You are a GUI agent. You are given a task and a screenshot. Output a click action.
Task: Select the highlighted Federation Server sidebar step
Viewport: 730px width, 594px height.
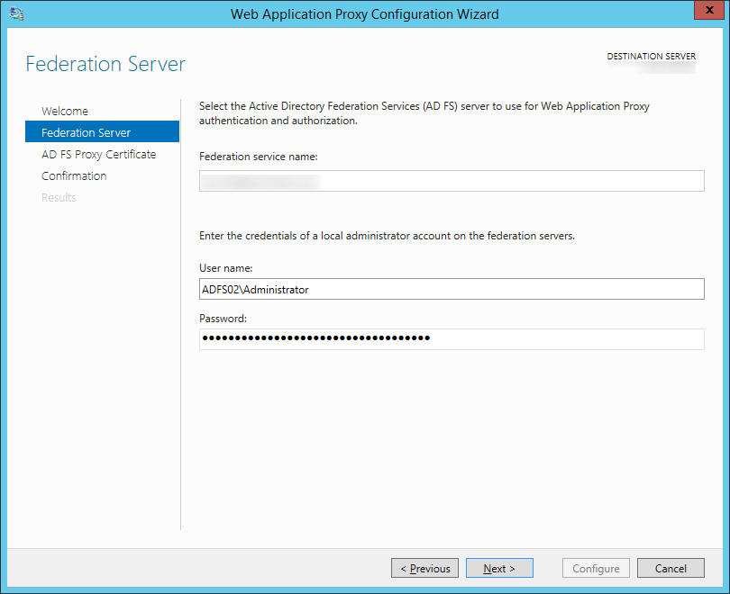[102, 131]
